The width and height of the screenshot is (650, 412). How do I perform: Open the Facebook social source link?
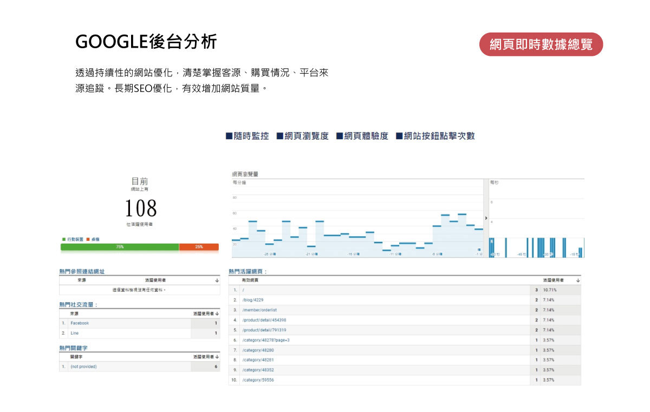(x=80, y=323)
